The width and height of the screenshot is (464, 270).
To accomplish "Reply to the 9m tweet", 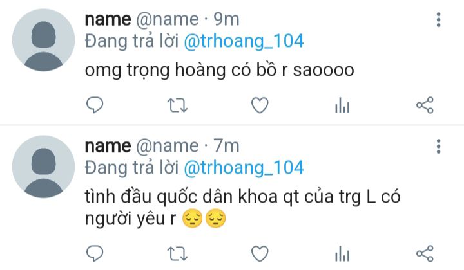I will 95,105.
